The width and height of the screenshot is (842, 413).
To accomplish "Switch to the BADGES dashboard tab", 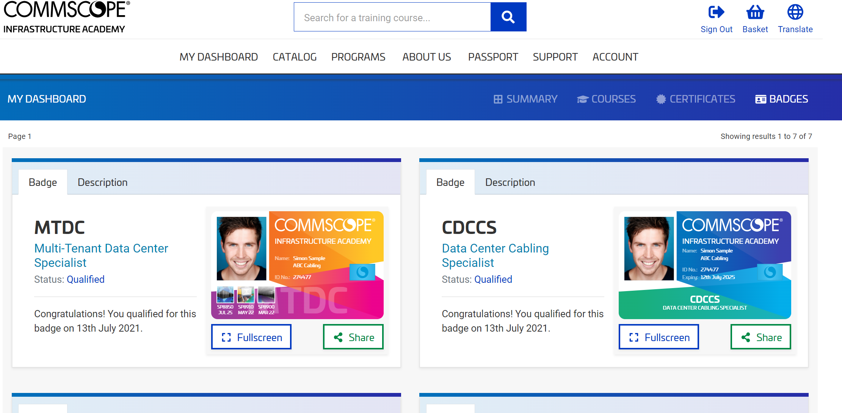I will click(782, 99).
